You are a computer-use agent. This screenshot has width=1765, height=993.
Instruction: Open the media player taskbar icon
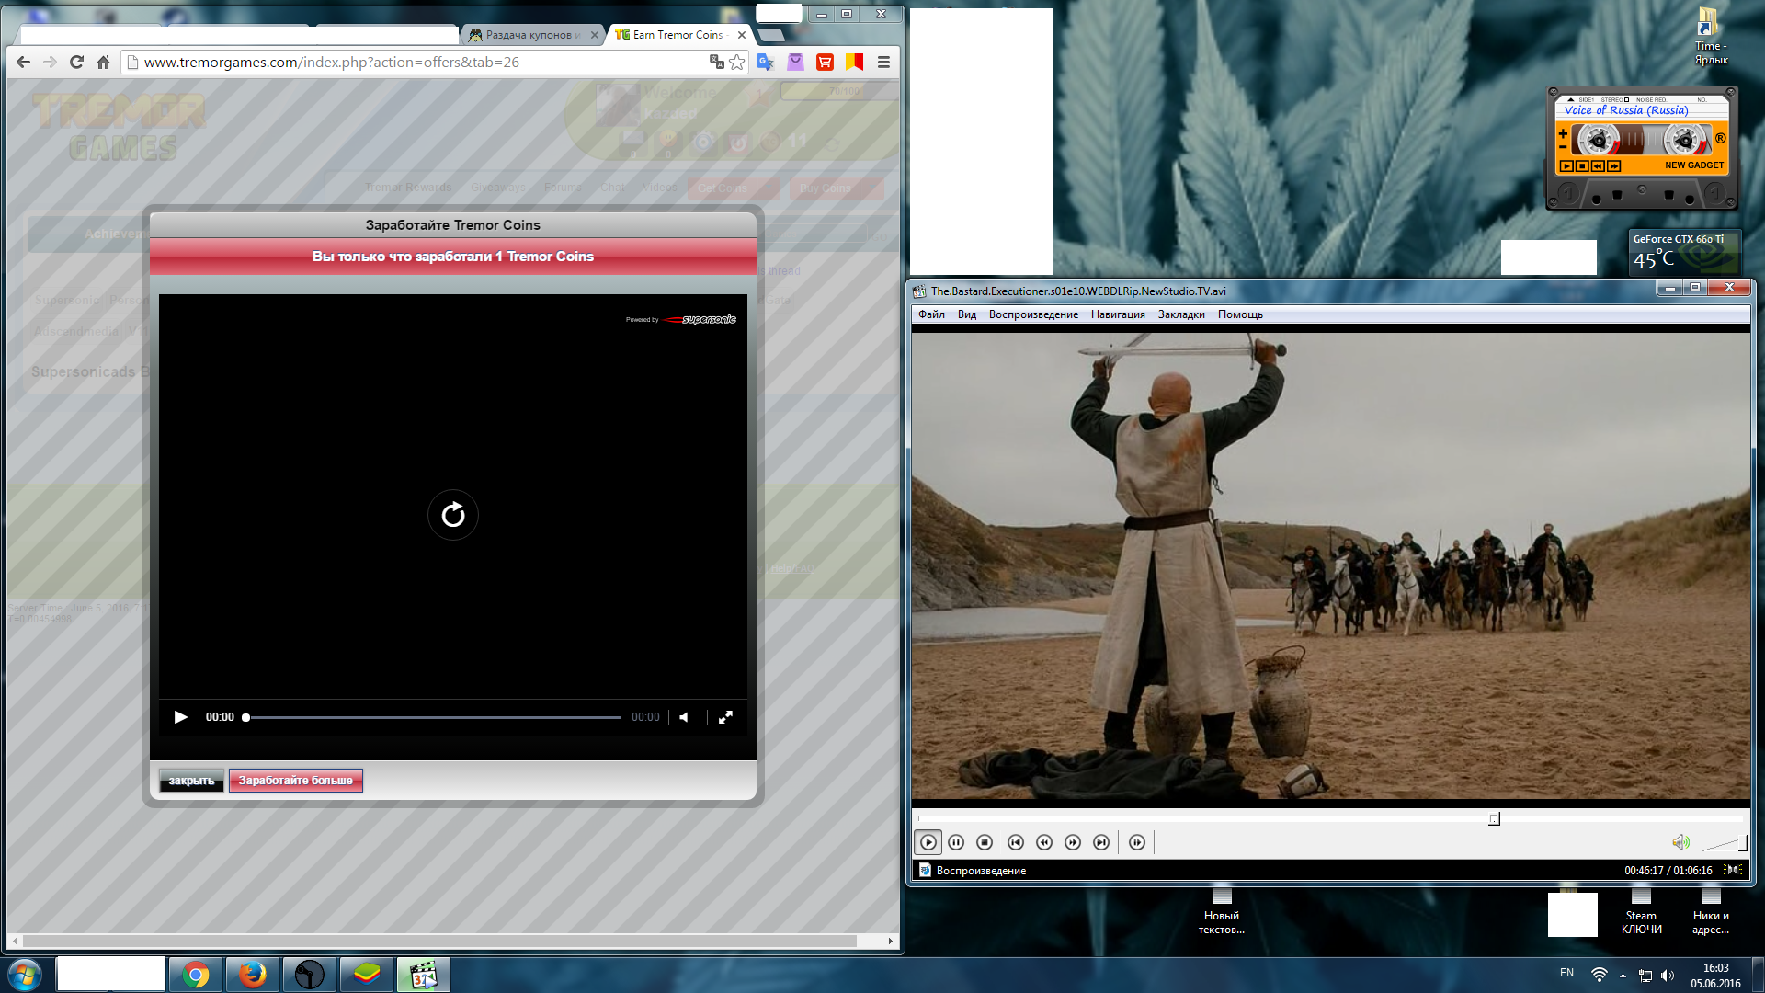point(423,975)
